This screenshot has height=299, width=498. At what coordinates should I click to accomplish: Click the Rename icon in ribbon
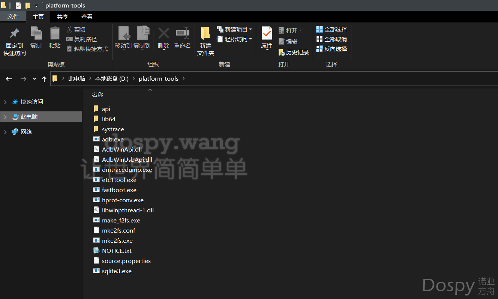click(182, 34)
